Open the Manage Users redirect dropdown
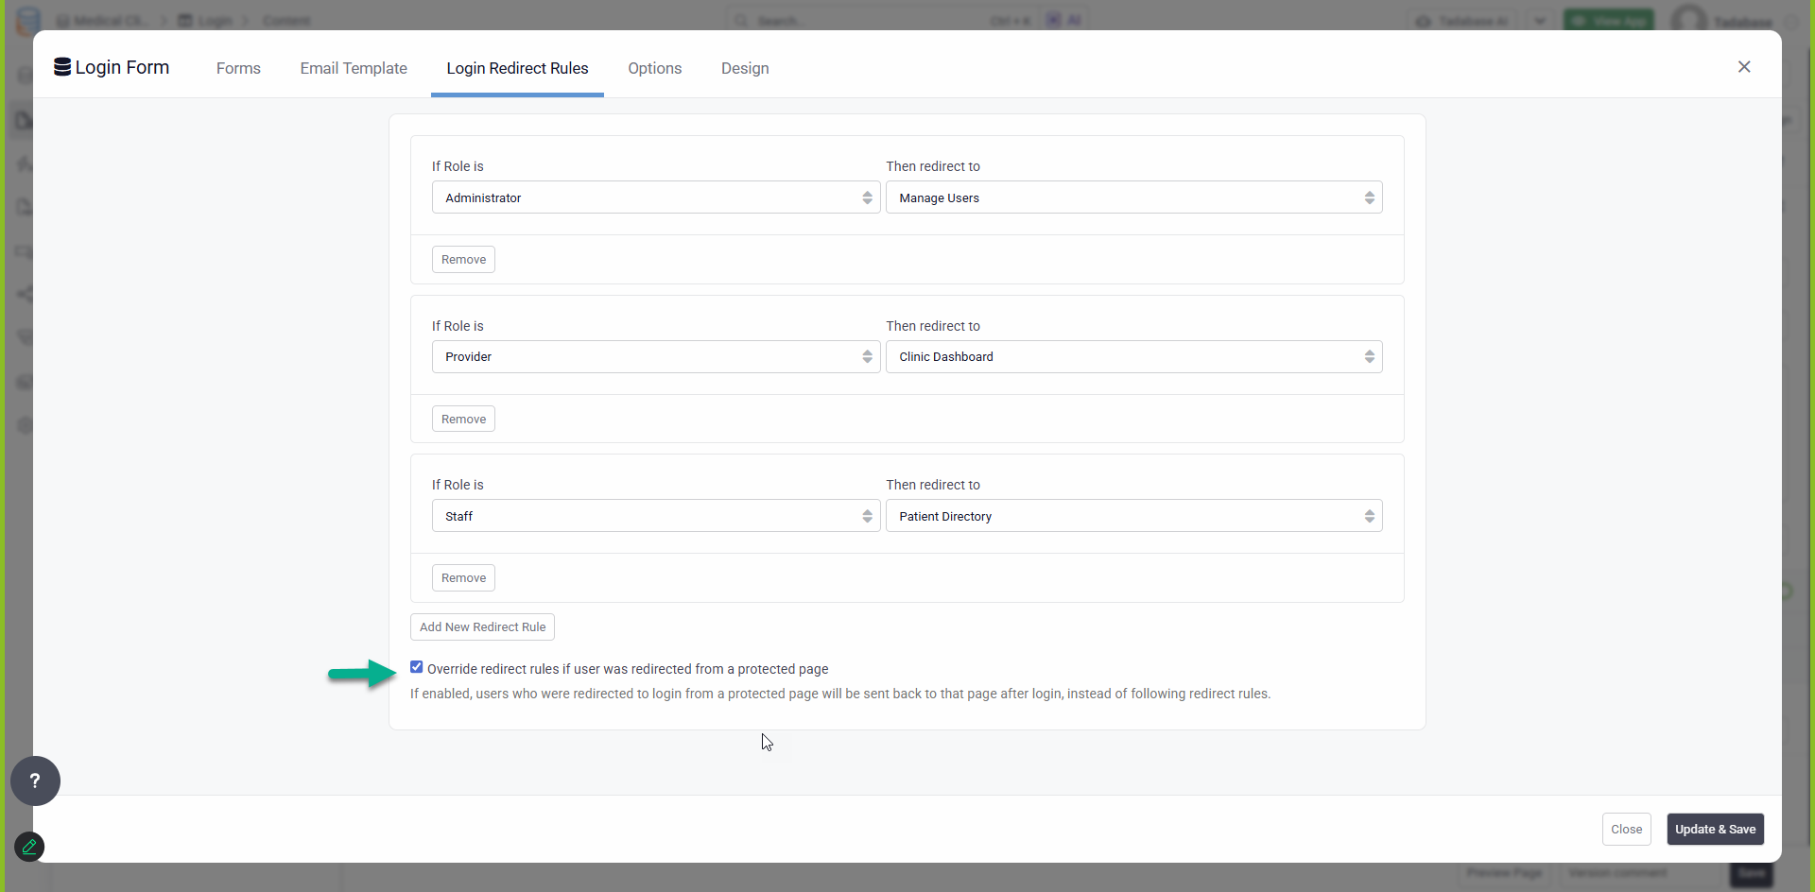The image size is (1815, 892). click(1133, 197)
